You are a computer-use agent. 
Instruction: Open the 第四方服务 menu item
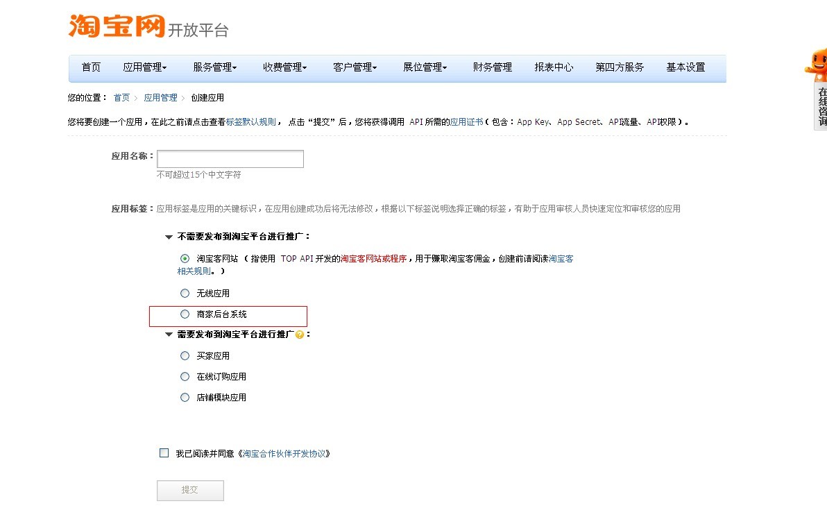(x=620, y=67)
